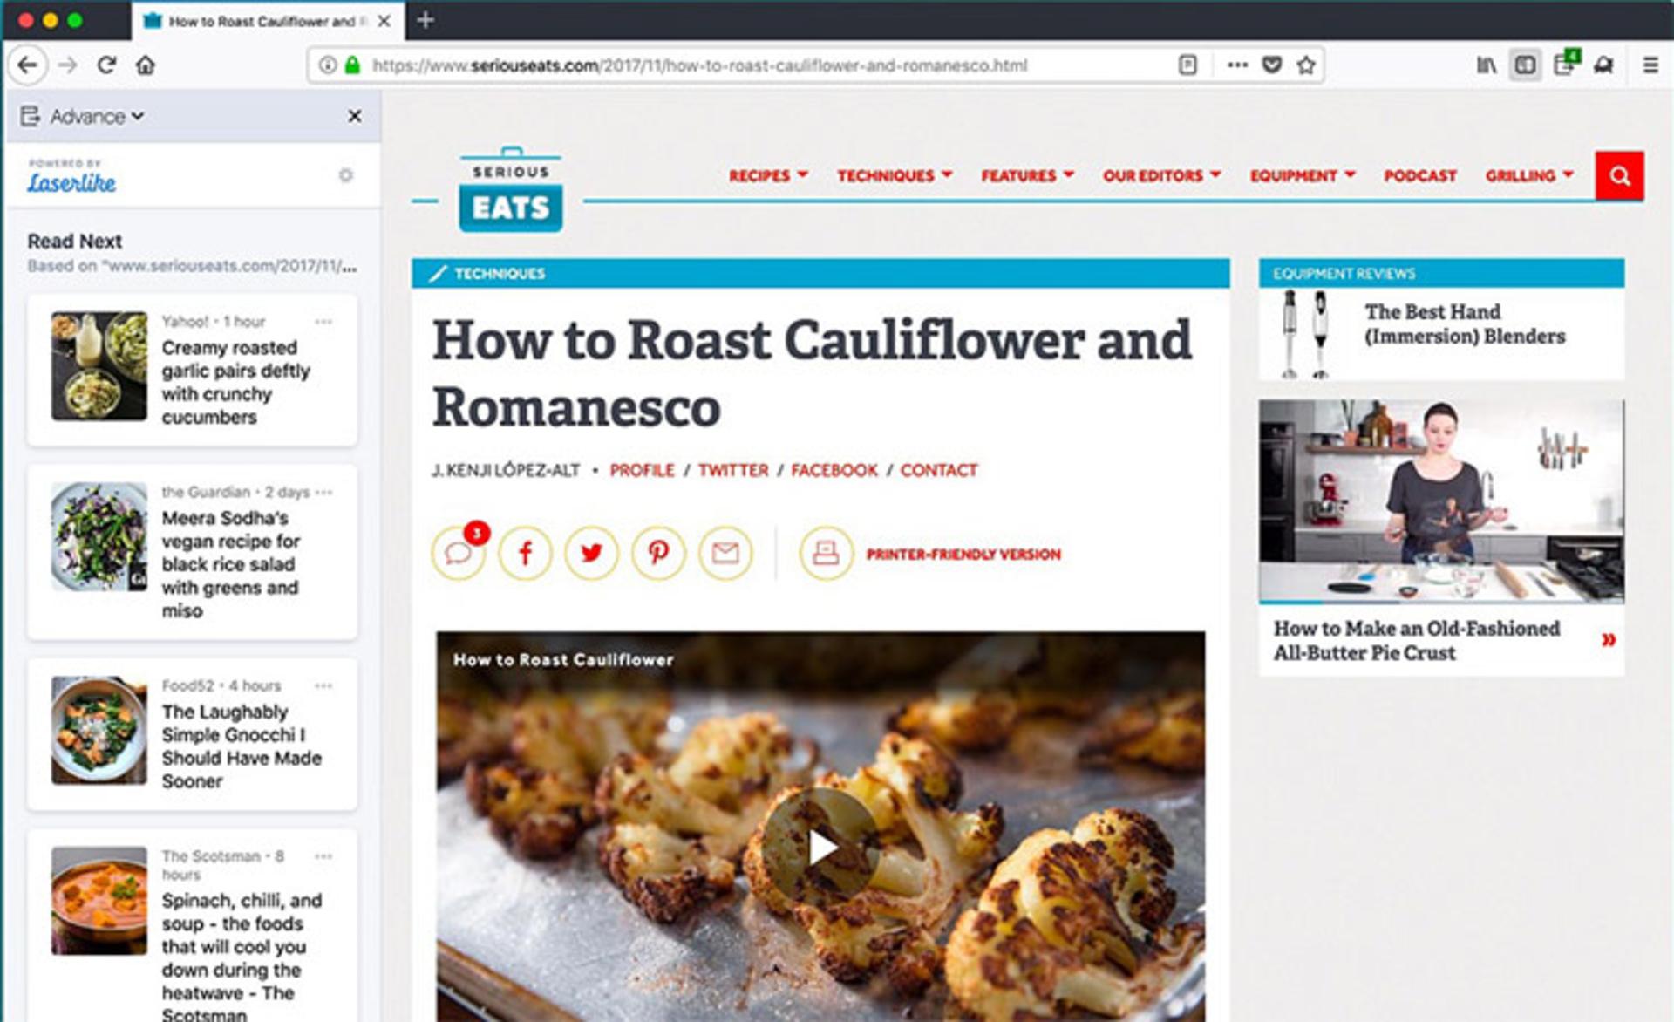
Task: Expand Techniques menu dropdown
Action: (x=894, y=175)
